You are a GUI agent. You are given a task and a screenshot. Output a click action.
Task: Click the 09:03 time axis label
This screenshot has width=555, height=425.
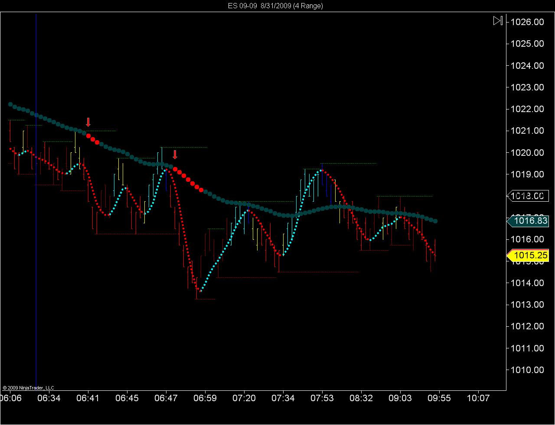[400, 398]
